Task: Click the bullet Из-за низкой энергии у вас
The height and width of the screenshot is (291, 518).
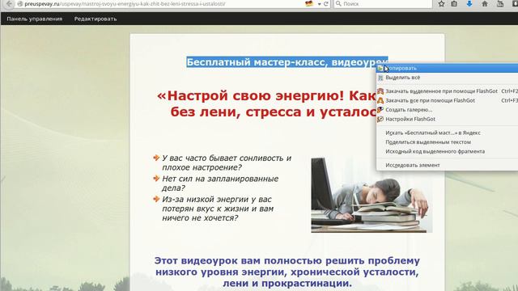Action: tap(218, 209)
